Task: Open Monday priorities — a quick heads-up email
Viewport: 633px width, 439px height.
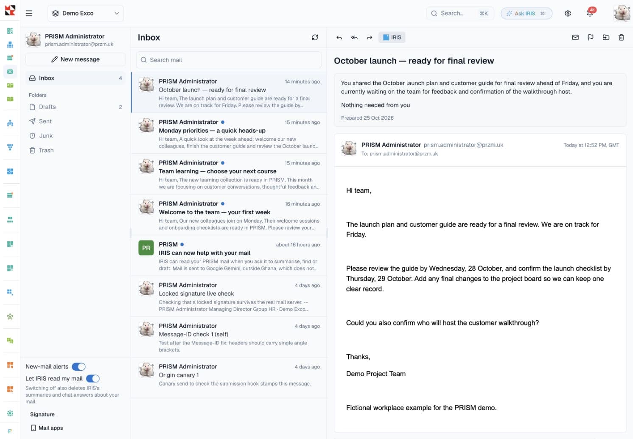Action: pyautogui.click(x=229, y=133)
